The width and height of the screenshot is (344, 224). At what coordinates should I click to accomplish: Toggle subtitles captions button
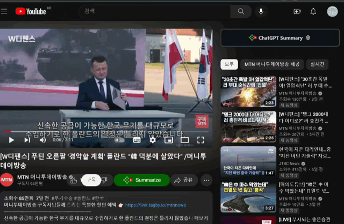click(x=137, y=140)
